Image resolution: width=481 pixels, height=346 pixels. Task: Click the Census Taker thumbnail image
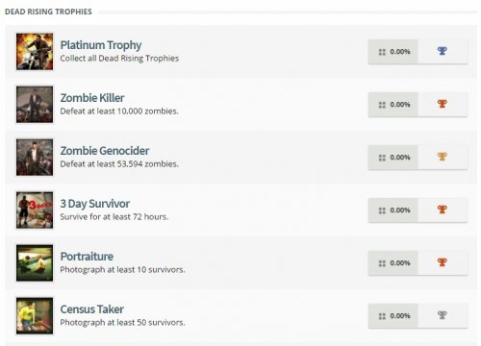point(35,315)
